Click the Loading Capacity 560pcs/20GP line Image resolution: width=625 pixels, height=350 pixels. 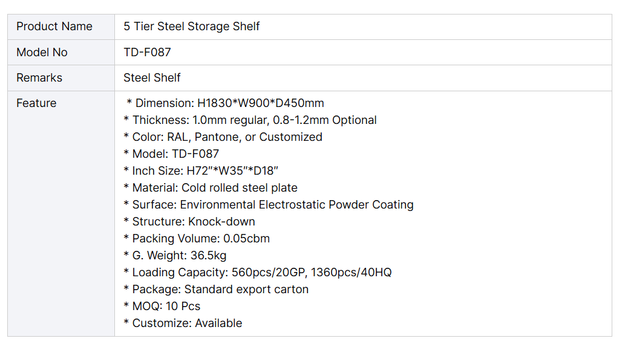pyautogui.click(x=258, y=273)
